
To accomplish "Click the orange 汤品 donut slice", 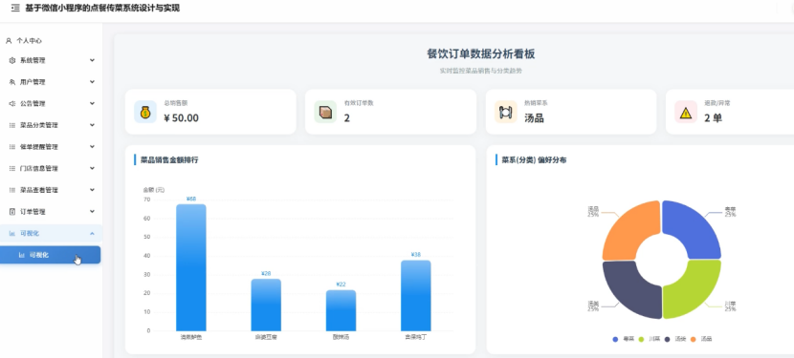I will pyautogui.click(x=628, y=225).
